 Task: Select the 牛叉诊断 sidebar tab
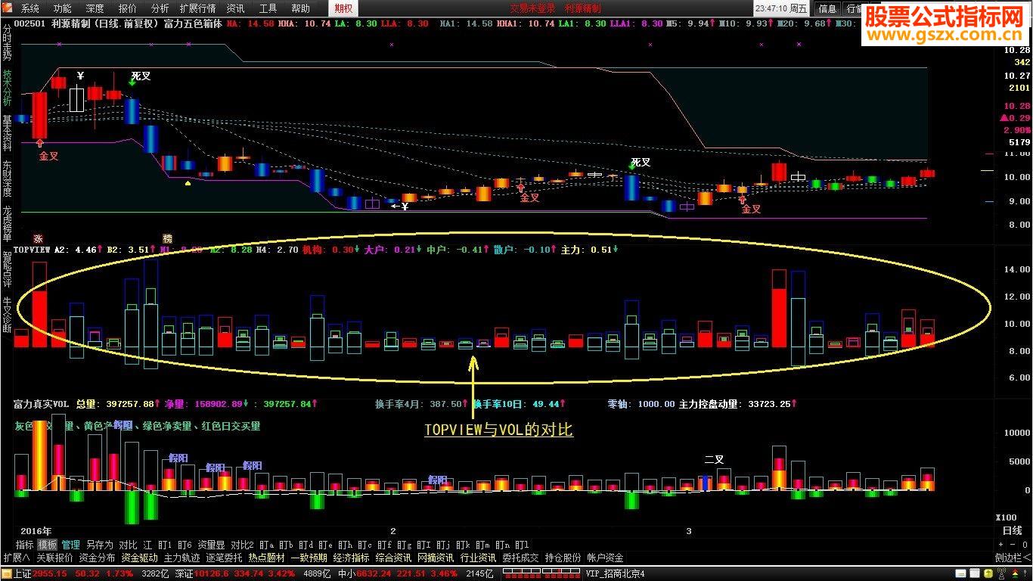coord(7,313)
